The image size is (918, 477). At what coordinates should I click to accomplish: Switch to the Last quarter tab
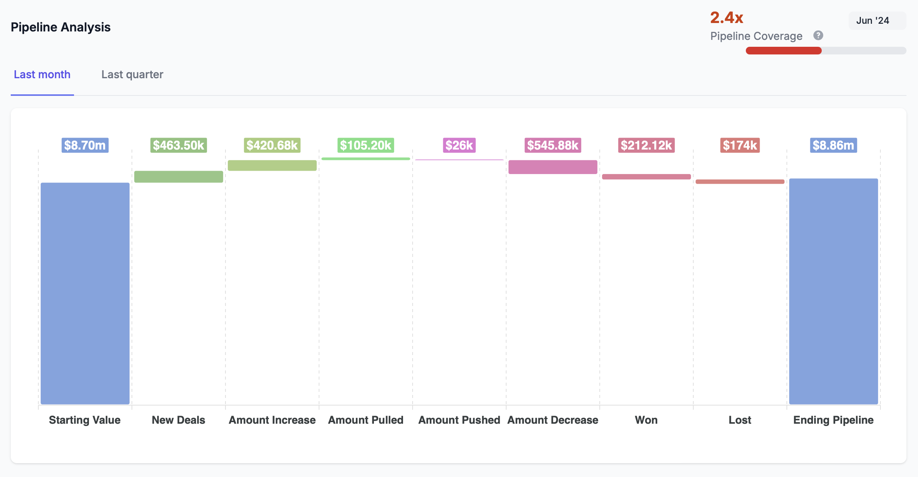(132, 75)
